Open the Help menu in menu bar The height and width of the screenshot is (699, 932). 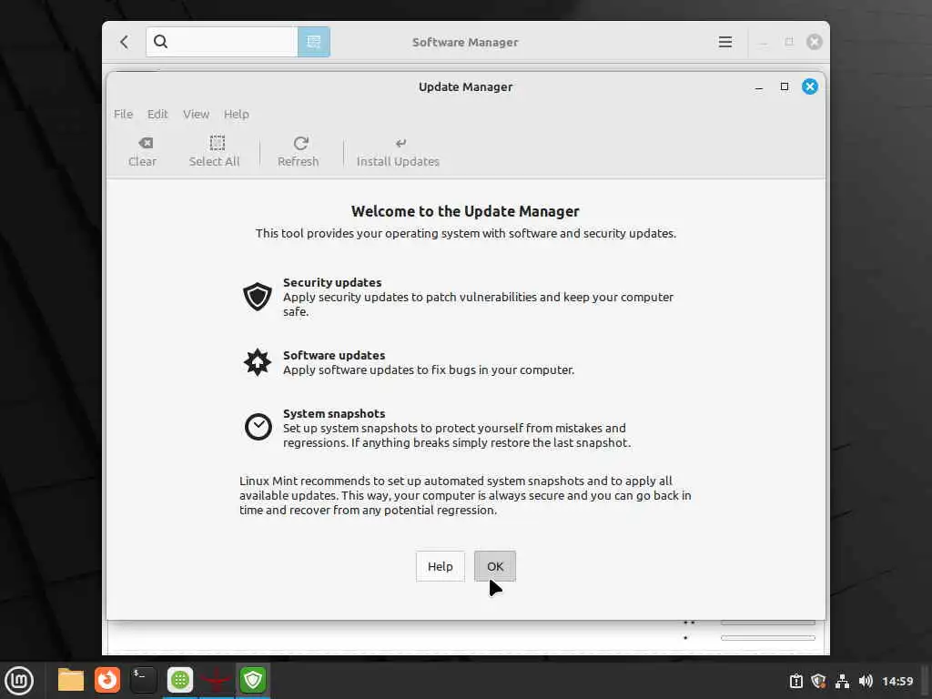[236, 114]
